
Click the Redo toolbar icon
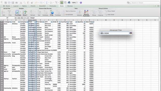(x=41, y=3)
